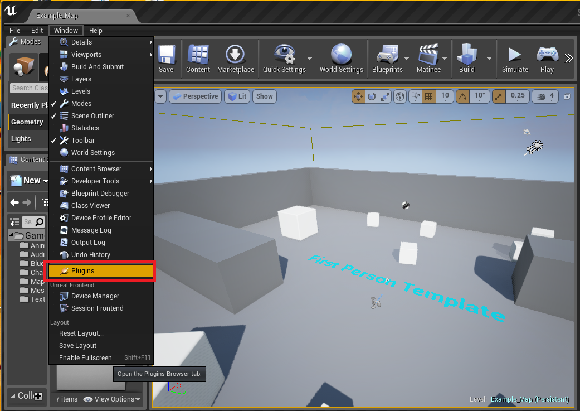580x411 pixels.
Task: Open Device Manager menu entry
Action: coord(101,296)
